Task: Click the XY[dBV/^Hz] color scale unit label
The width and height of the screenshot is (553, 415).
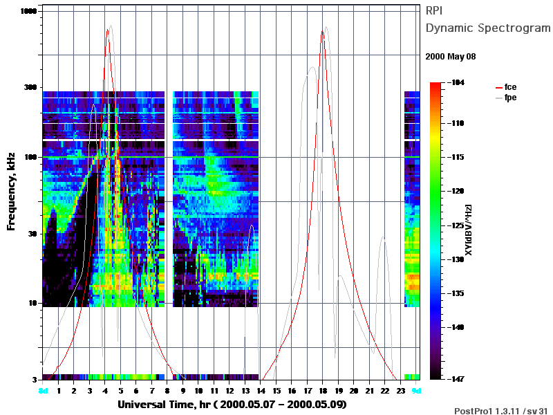Action: tap(469, 230)
